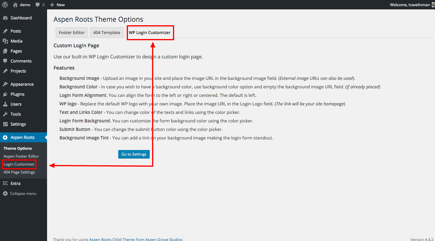Follow the Aspen Roots Child Theme footer link
The width and height of the screenshot is (435, 241).
click(136, 239)
